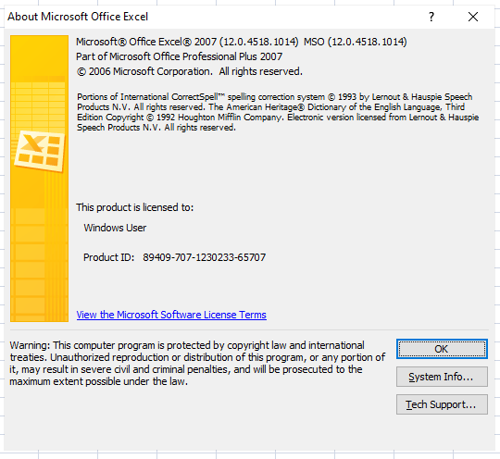This screenshot has height=459, width=500.
Task: Click the worksheet gridlines below the dialog
Action: (x=250, y=455)
